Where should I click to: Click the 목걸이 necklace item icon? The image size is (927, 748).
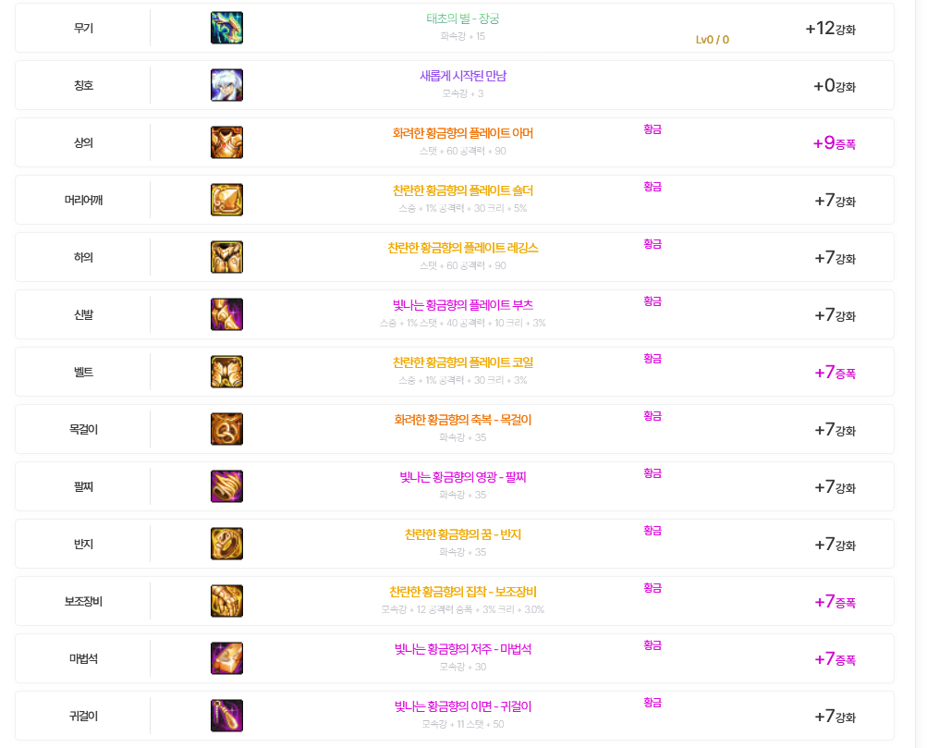227,429
